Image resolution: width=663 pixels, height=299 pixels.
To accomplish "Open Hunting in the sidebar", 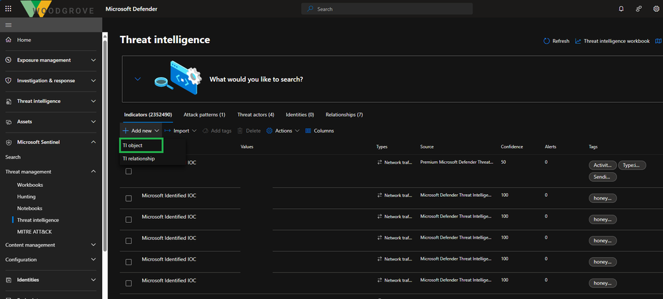I will point(27,197).
